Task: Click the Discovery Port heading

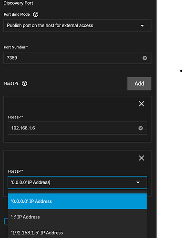Action: pos(18,3)
